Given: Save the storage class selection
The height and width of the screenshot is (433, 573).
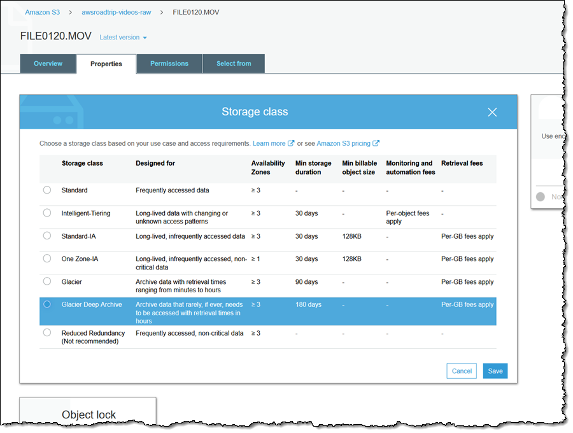Looking at the screenshot, I should [495, 371].
